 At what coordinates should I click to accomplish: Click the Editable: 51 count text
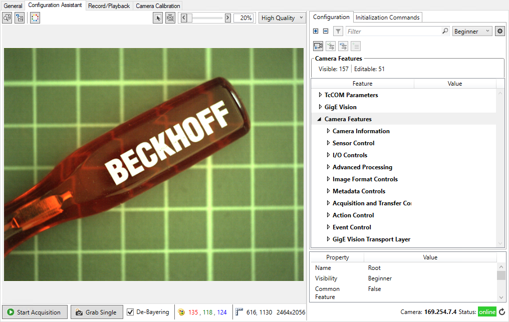click(369, 69)
